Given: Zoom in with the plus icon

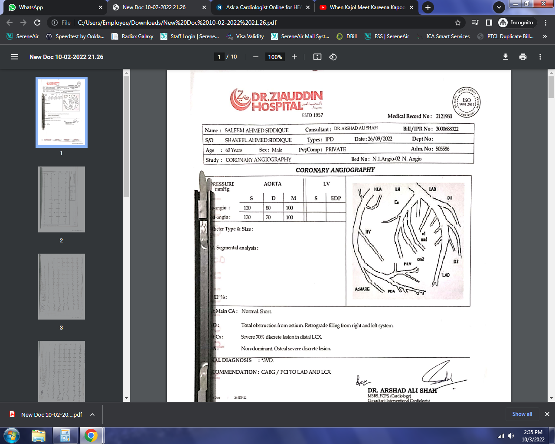Looking at the screenshot, I should tap(294, 57).
